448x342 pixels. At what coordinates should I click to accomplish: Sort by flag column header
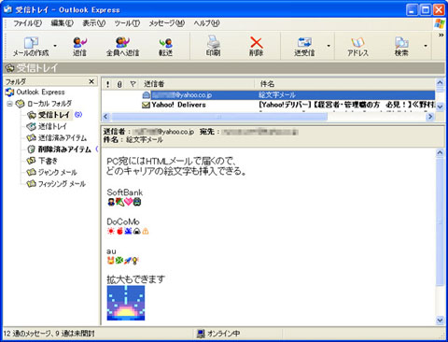(x=133, y=84)
